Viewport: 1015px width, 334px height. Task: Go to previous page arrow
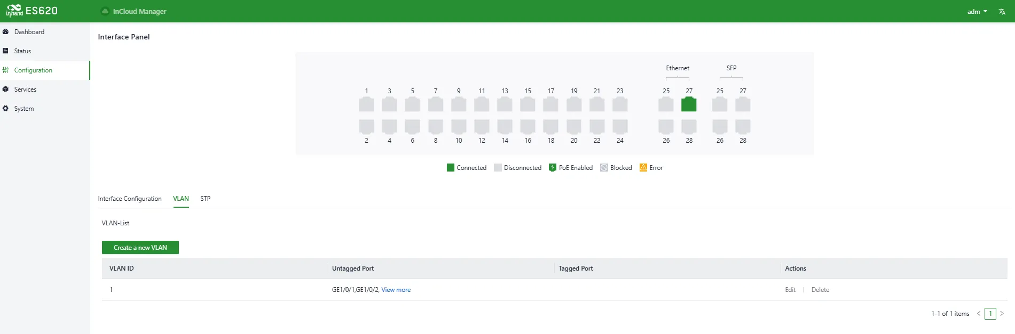click(979, 314)
